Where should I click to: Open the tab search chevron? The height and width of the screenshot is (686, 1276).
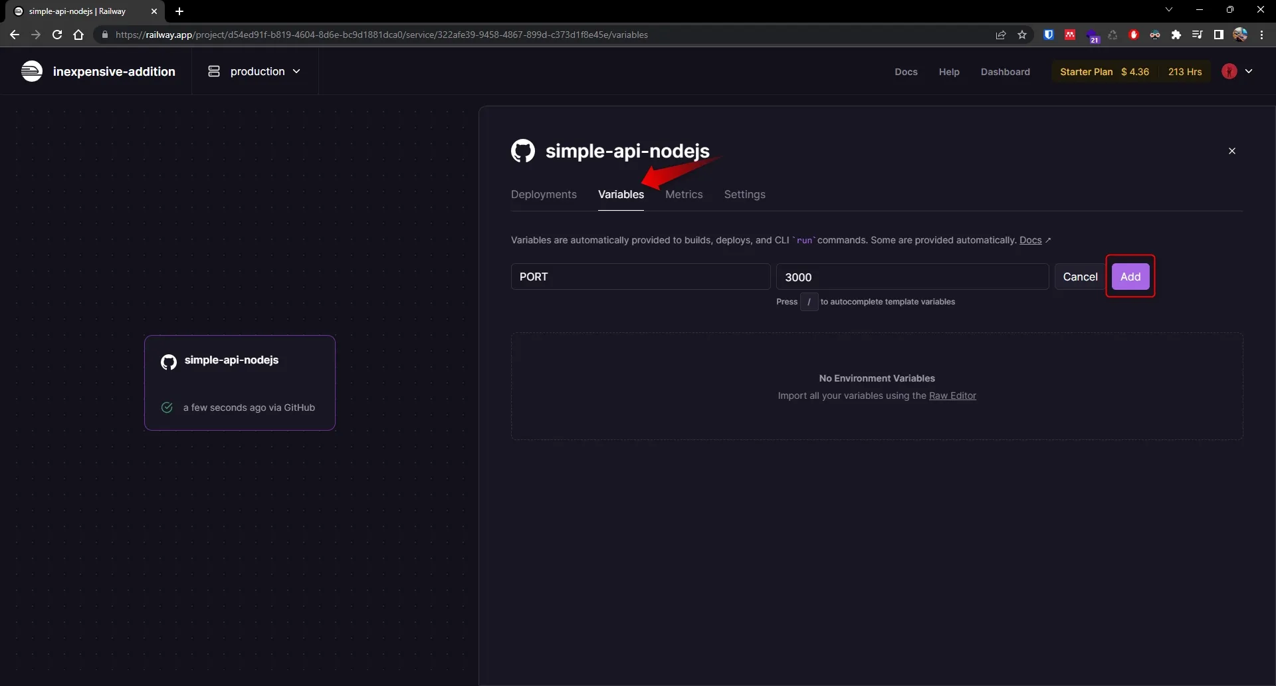pyautogui.click(x=1169, y=9)
